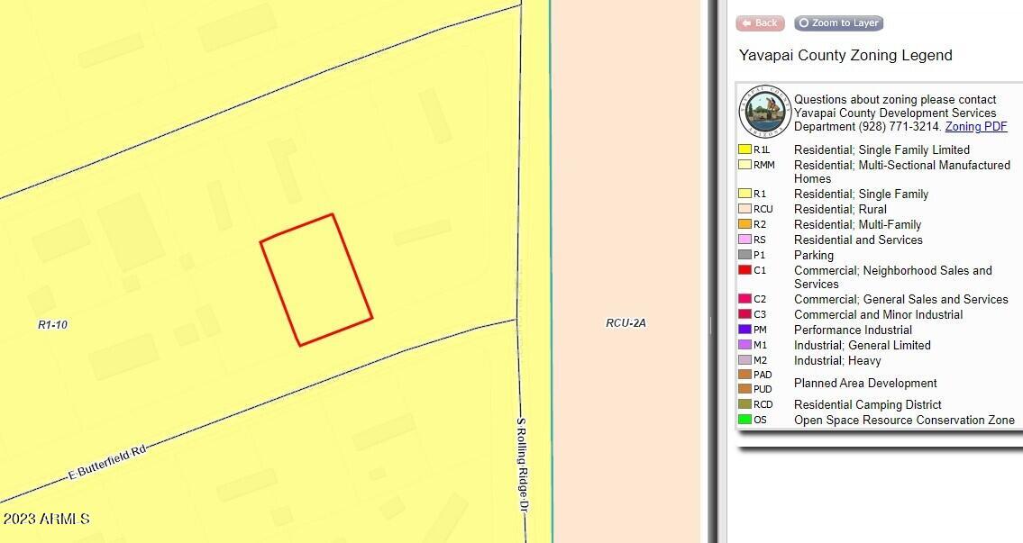Screen dimensions: 1023x543
Task: Click the Back button
Action: [760, 23]
